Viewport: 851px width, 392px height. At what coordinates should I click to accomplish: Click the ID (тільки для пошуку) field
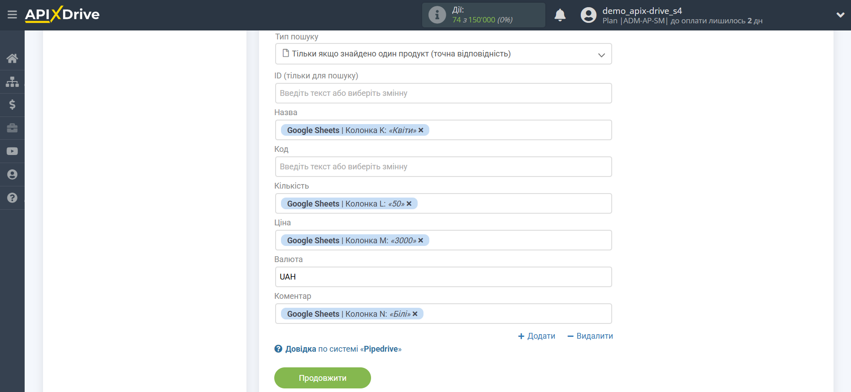(443, 93)
